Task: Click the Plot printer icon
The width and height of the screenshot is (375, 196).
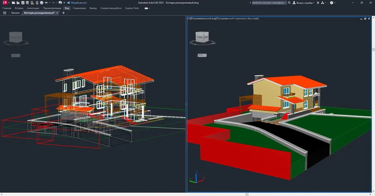Action: [42, 3]
